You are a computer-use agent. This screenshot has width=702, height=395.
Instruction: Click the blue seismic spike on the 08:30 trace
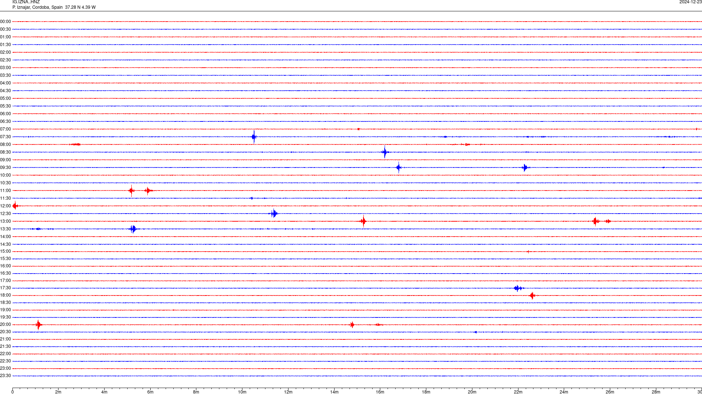click(x=385, y=152)
